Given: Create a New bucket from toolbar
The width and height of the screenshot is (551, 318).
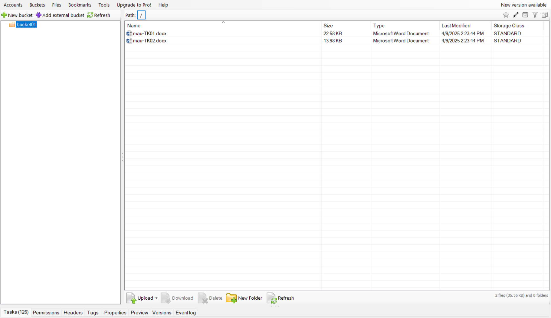Looking at the screenshot, I should click(x=17, y=15).
